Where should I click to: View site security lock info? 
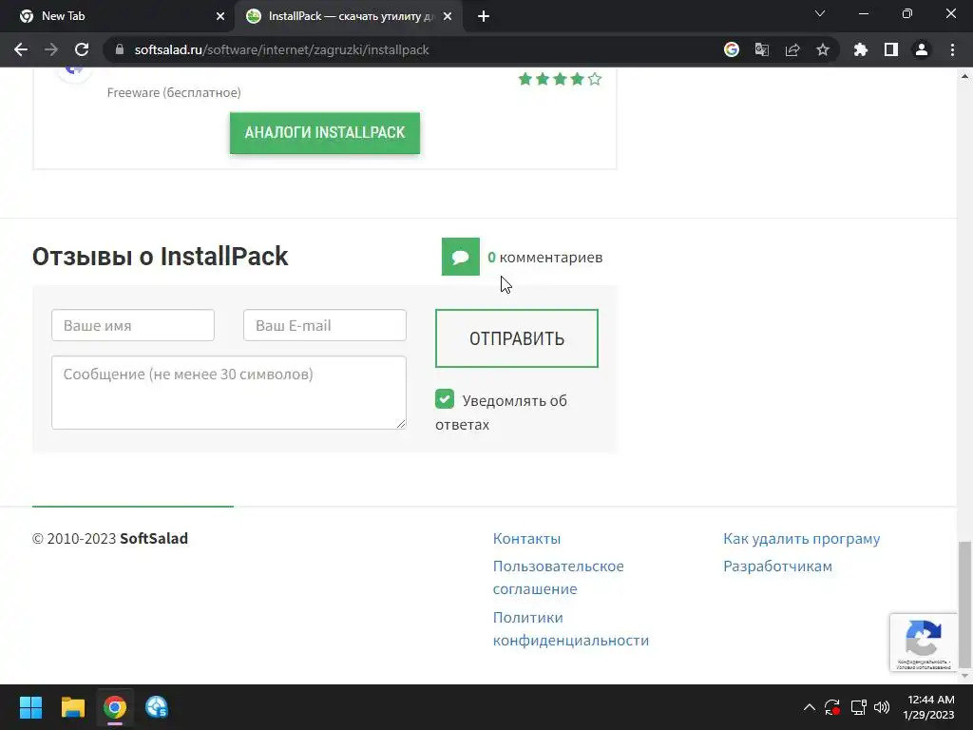(120, 49)
